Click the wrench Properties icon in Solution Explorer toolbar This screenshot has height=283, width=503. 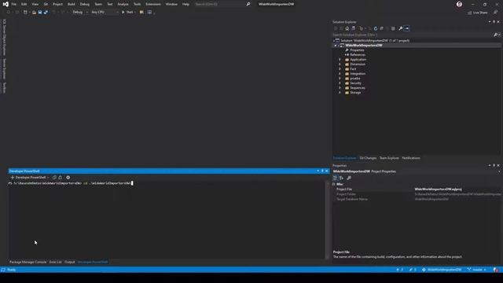pos(401,28)
